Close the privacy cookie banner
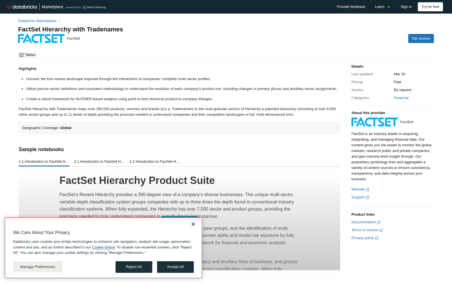This screenshot has height=283, width=452. coord(193,224)
